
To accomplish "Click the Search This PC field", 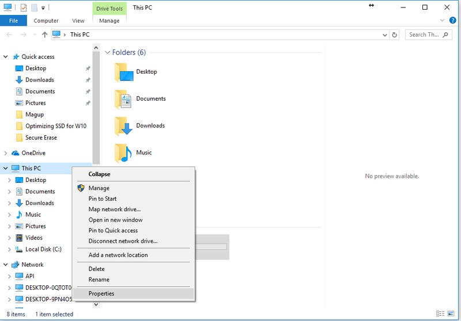I will 426,35.
